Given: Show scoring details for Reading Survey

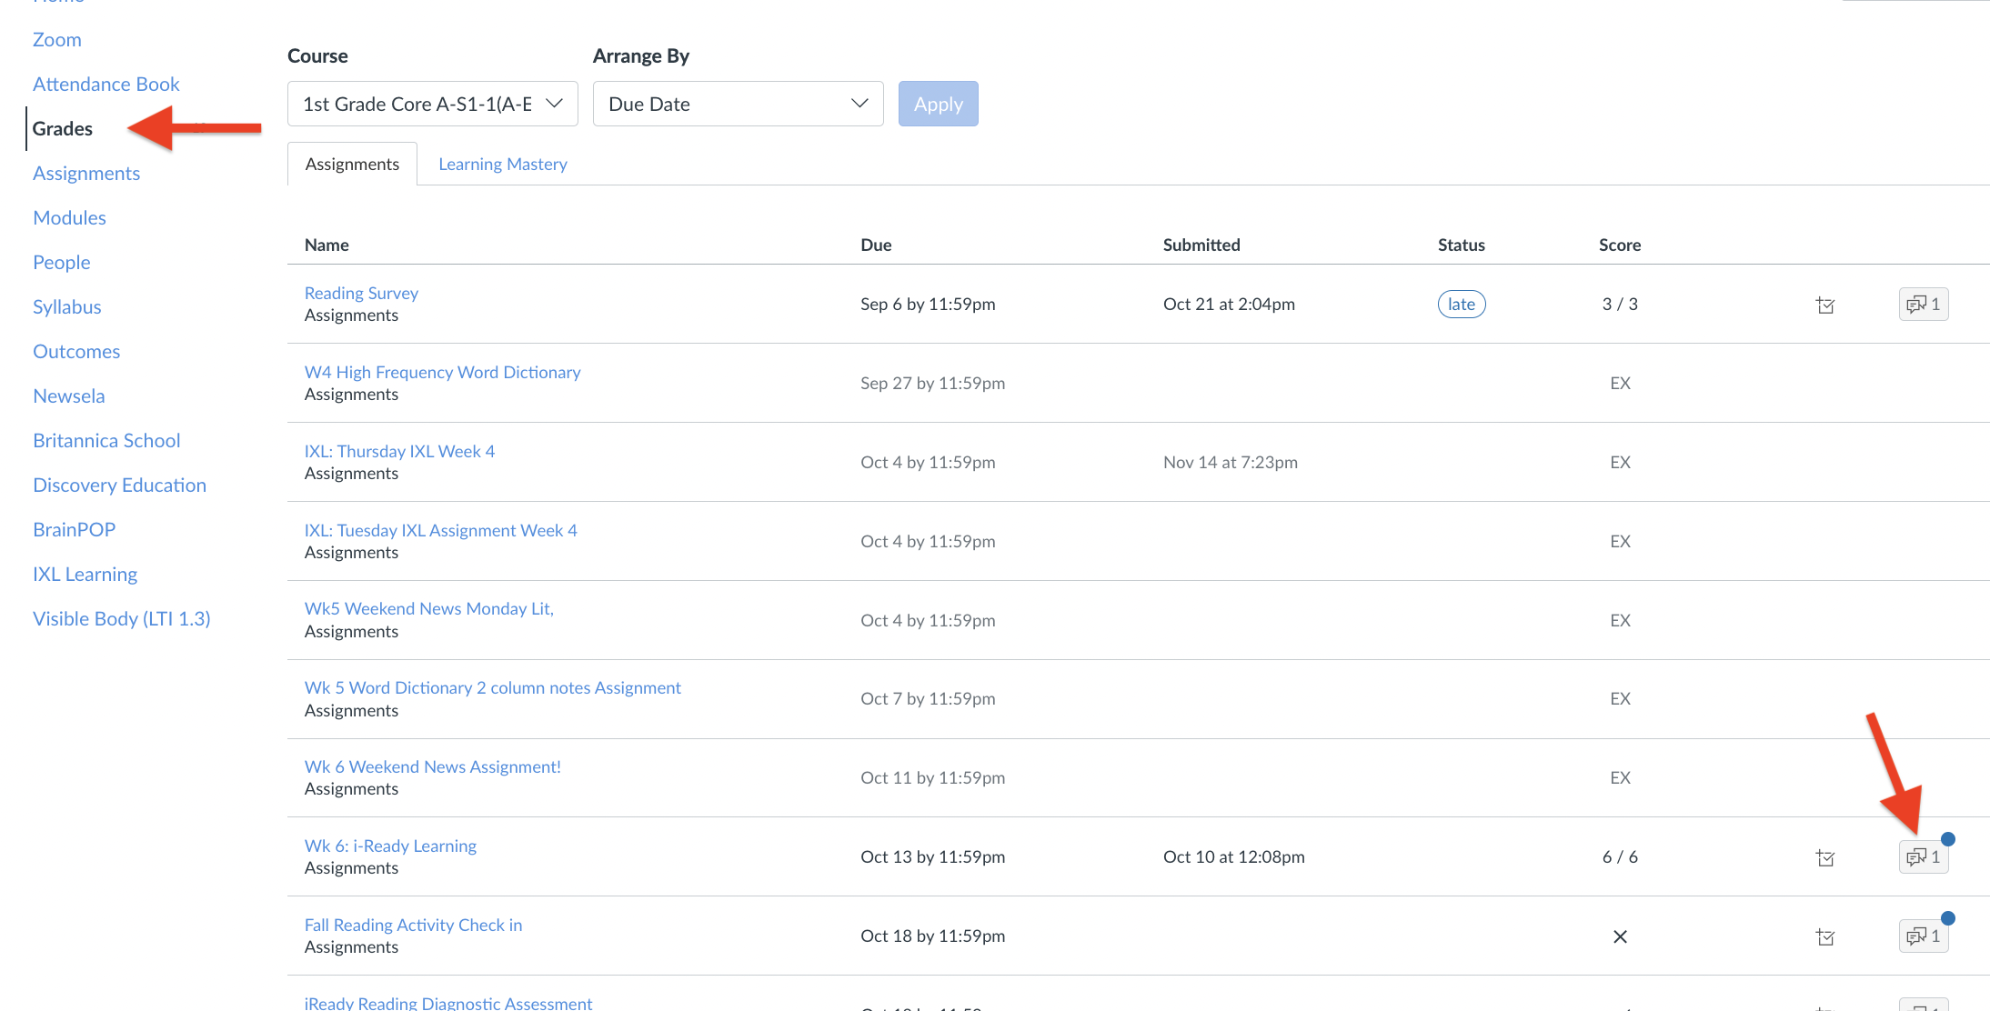Looking at the screenshot, I should [1824, 305].
